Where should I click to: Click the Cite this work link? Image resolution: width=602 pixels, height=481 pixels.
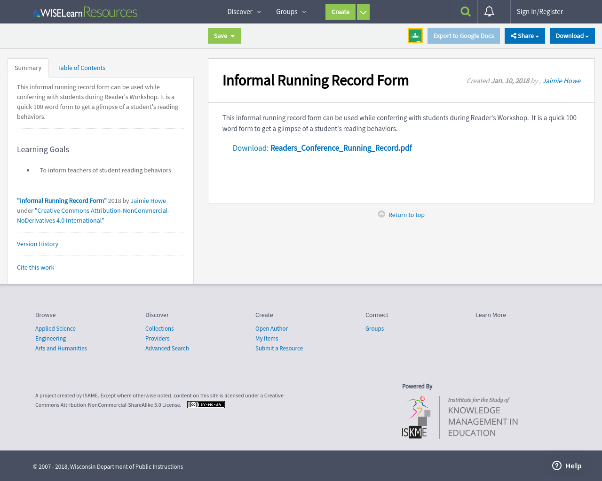coord(35,267)
